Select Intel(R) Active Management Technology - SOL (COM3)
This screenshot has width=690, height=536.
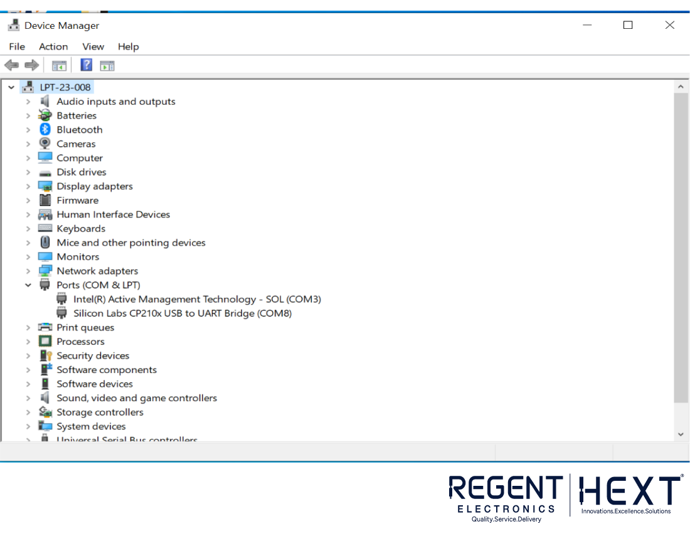(198, 299)
